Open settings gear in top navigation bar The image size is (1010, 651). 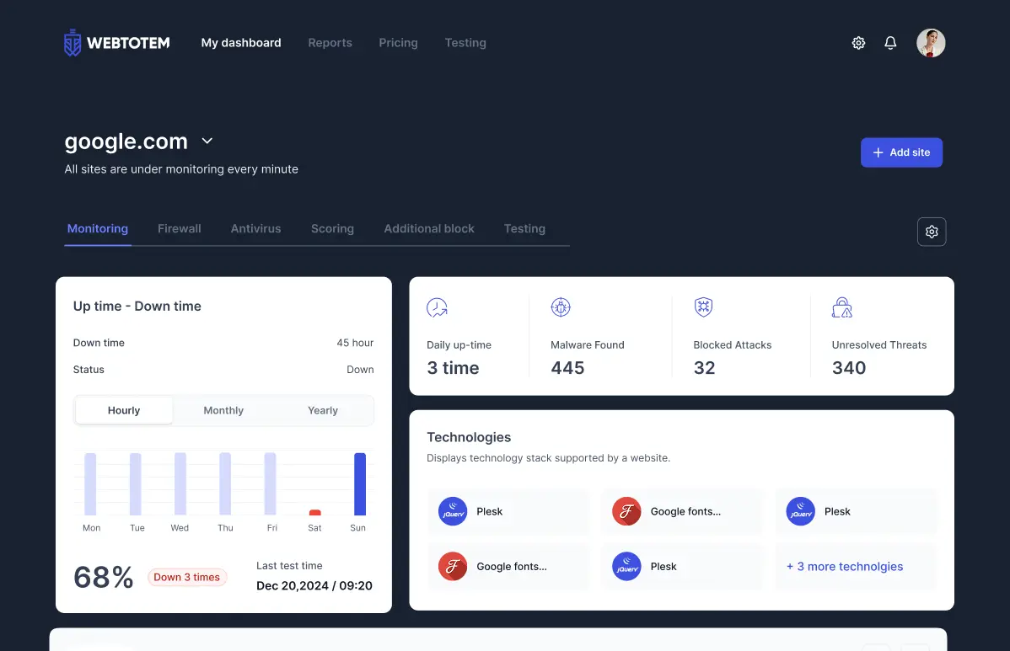pyautogui.click(x=858, y=43)
